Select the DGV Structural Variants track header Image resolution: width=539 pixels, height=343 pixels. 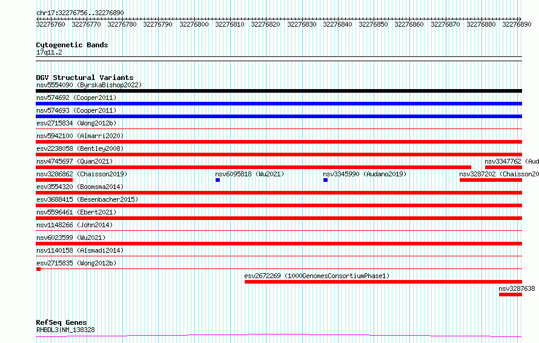85,78
